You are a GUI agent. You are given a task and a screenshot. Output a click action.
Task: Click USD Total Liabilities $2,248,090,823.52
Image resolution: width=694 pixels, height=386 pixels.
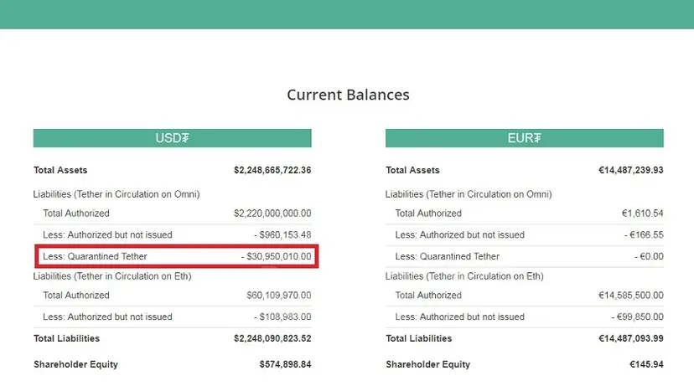[x=272, y=338]
